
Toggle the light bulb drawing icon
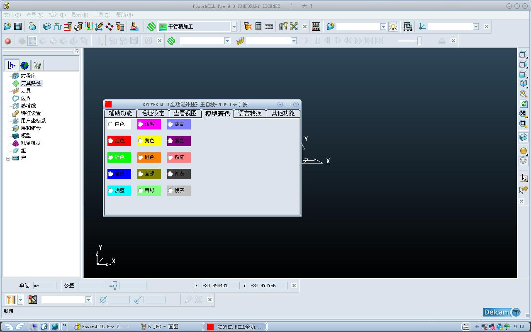pos(393,27)
